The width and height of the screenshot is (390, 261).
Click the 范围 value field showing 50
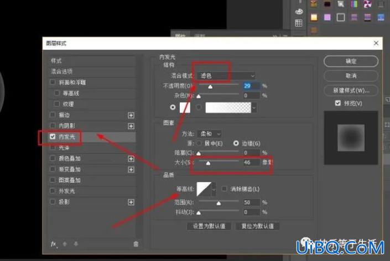click(251, 202)
